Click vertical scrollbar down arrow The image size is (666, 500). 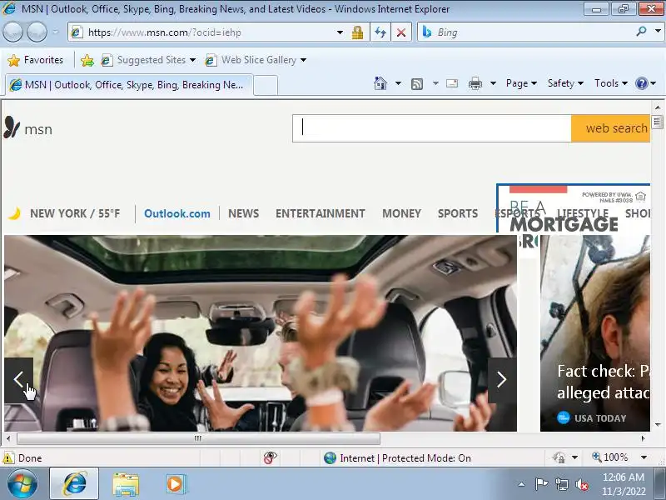point(658,424)
